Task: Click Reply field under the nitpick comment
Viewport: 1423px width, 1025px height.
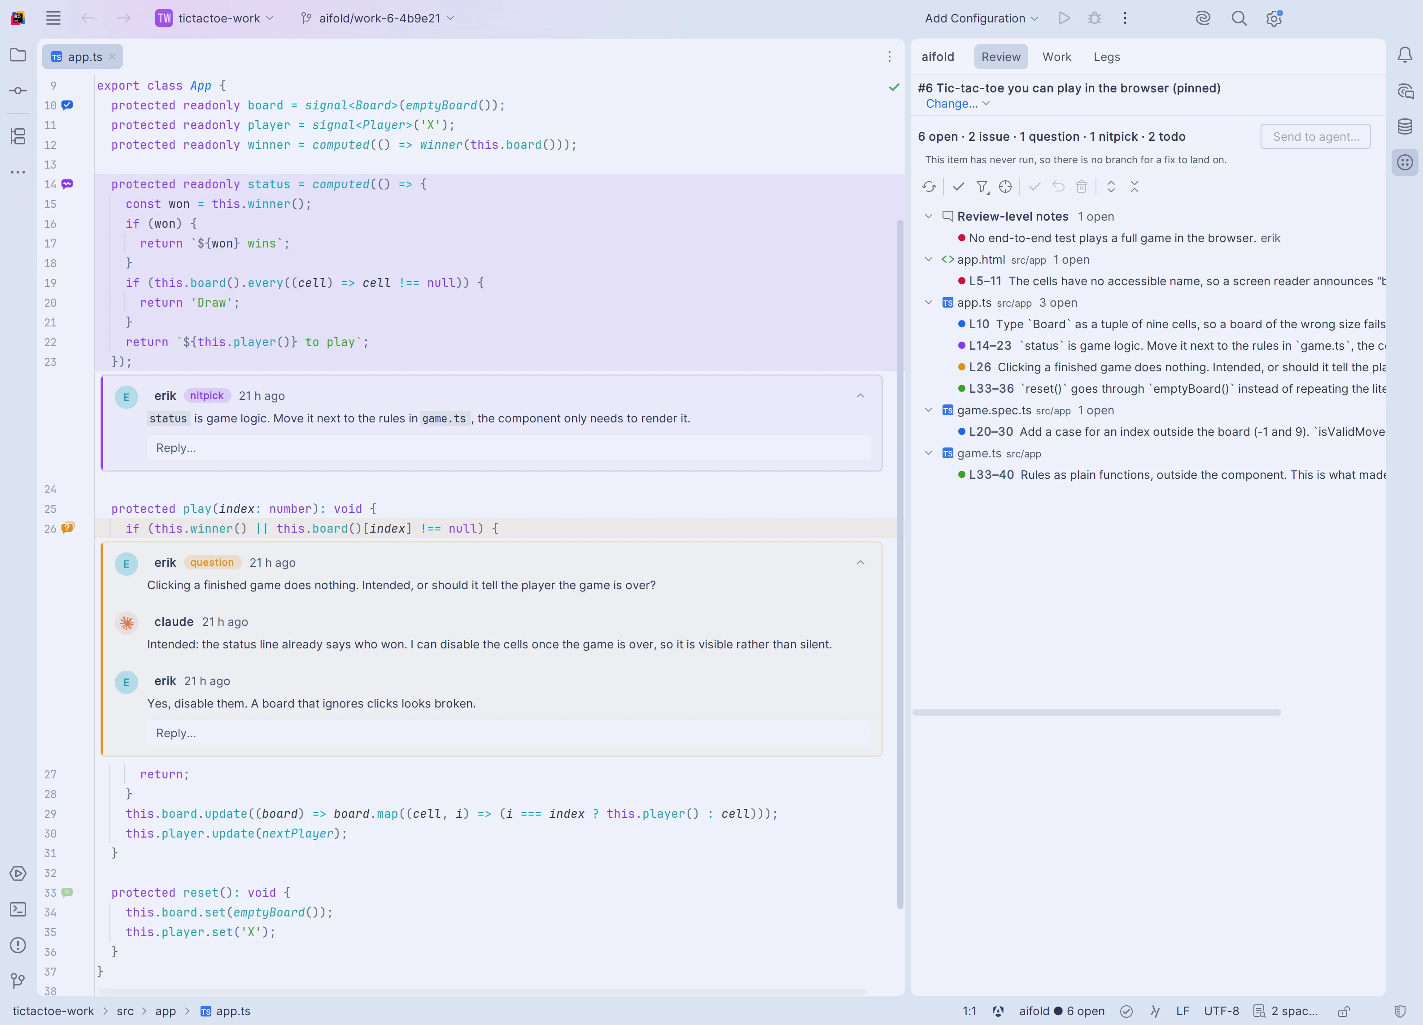Action: [508, 448]
